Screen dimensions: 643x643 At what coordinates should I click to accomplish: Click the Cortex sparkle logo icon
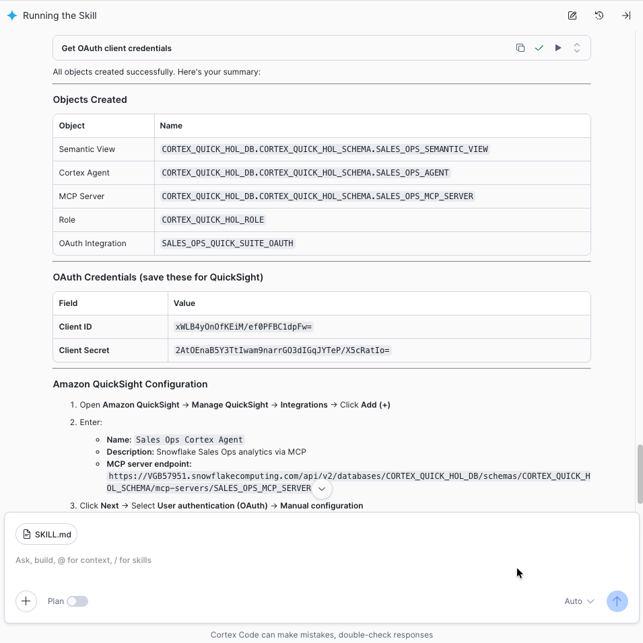tap(12, 15)
